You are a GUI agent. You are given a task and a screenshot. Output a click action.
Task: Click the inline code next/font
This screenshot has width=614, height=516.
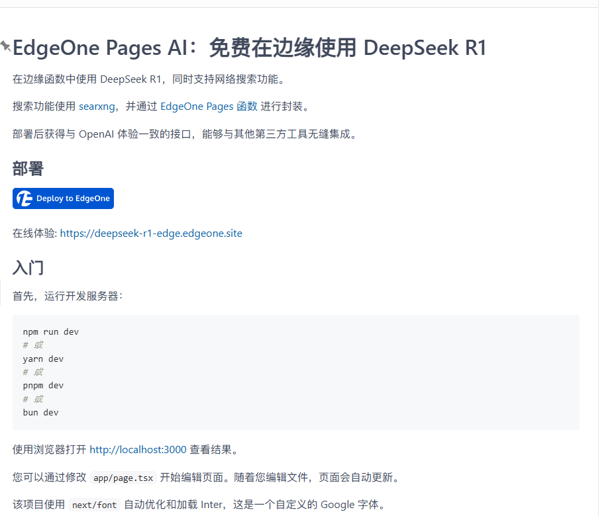point(94,505)
